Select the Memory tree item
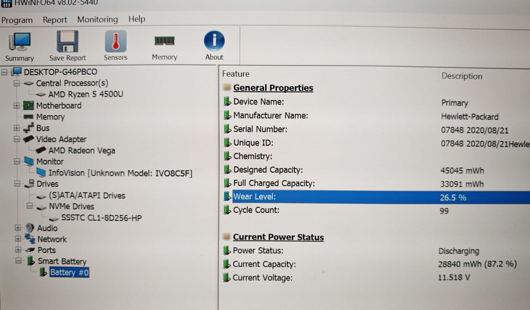The height and width of the screenshot is (310, 530). point(50,117)
